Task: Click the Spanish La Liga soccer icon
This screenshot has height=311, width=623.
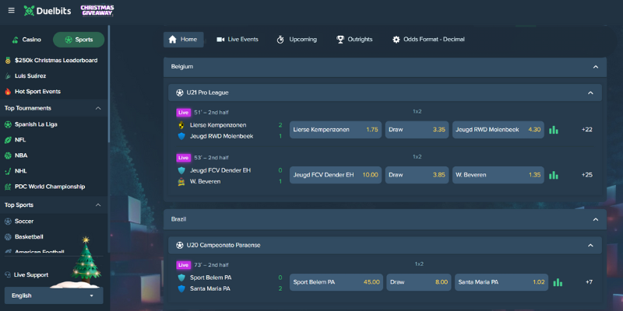Action: 8,124
